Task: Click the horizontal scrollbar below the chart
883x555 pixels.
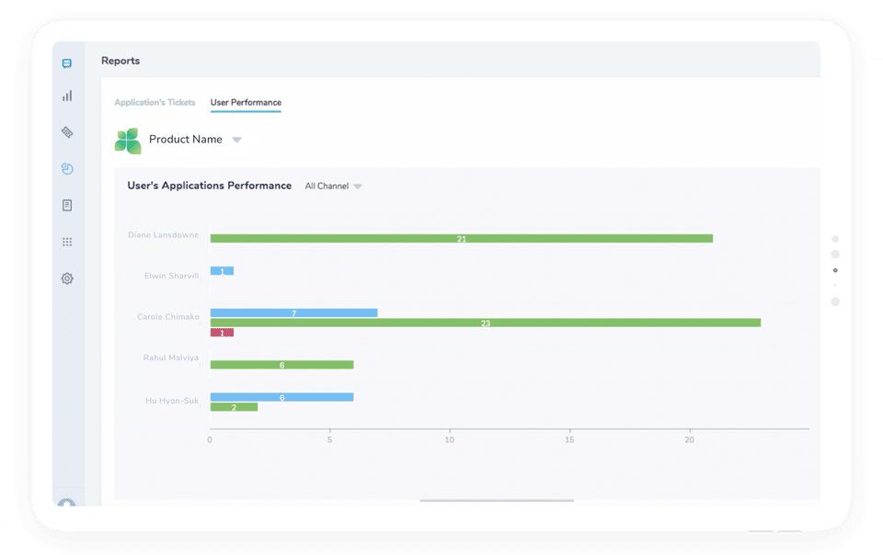Action: (x=497, y=501)
